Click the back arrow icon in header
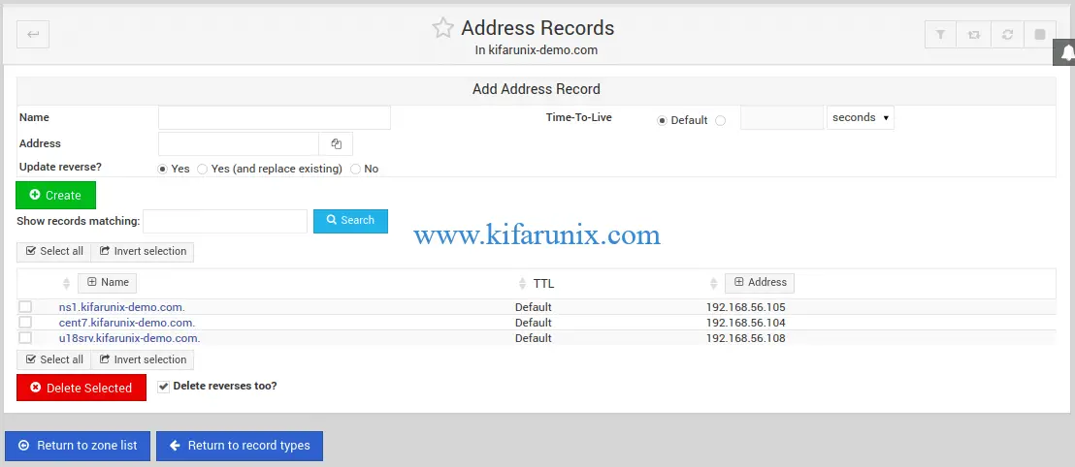The image size is (1075, 467). click(x=33, y=35)
